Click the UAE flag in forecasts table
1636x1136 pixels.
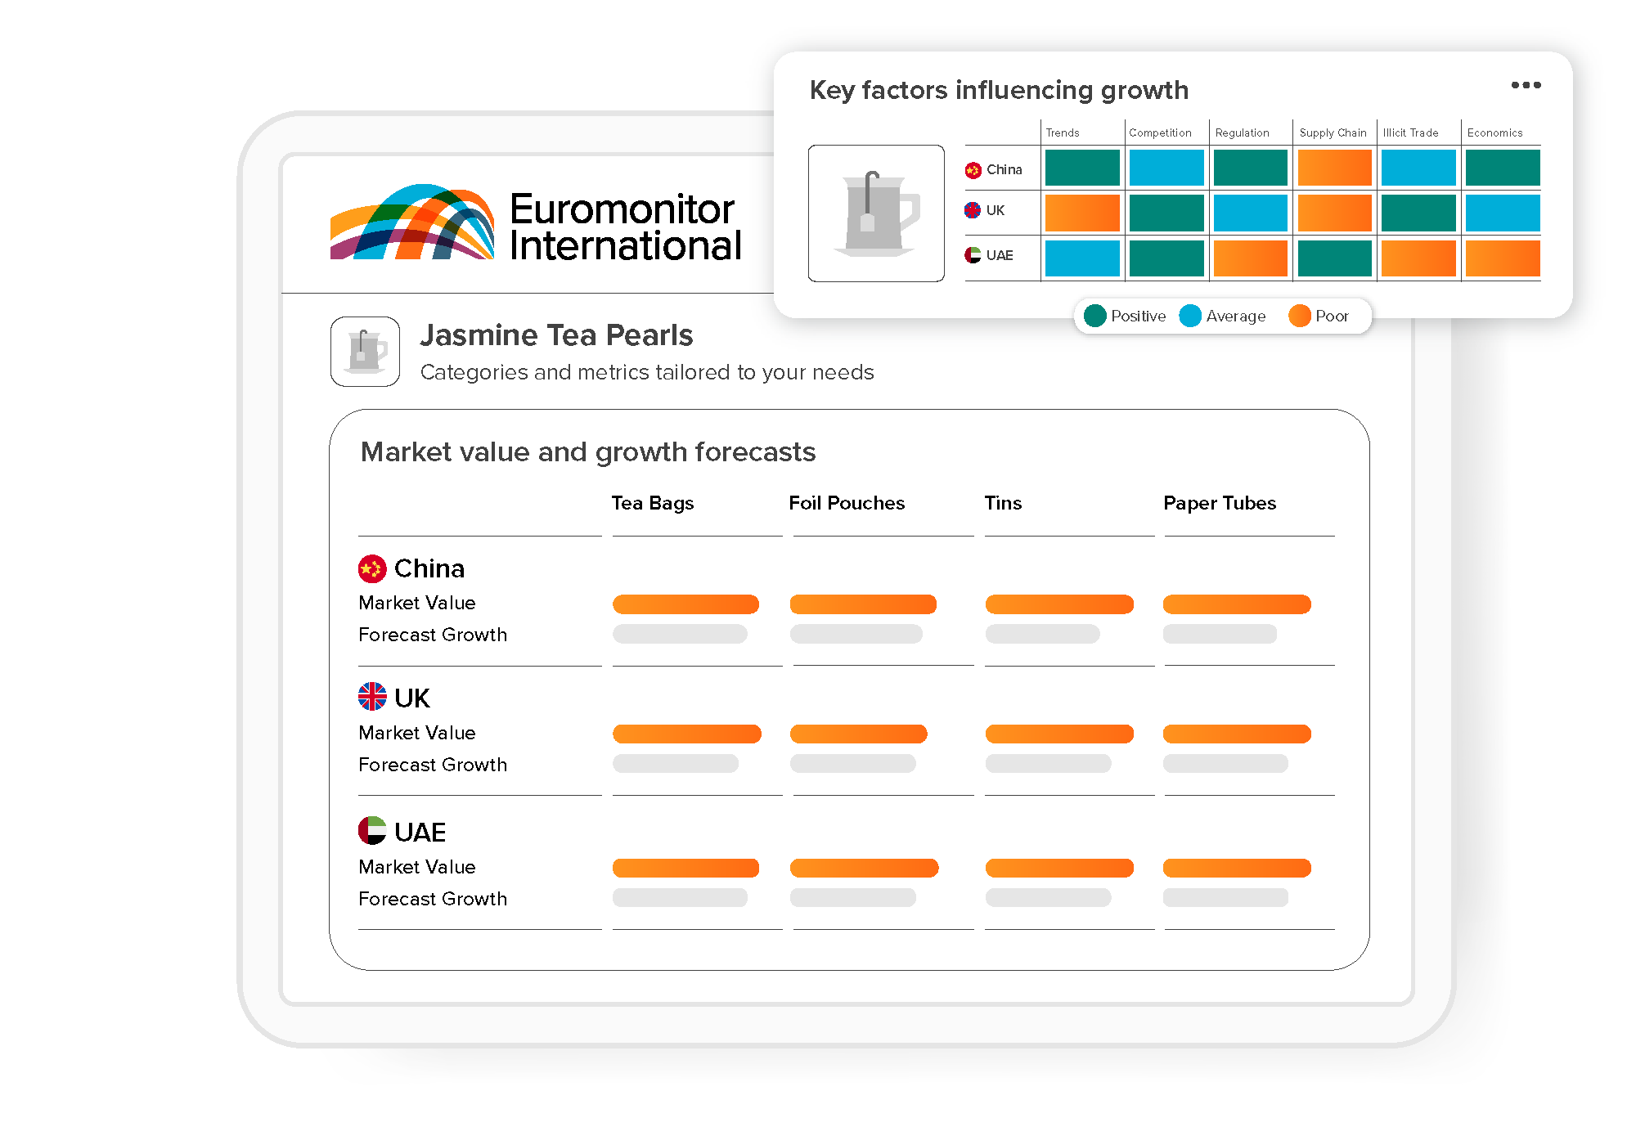coord(372,830)
